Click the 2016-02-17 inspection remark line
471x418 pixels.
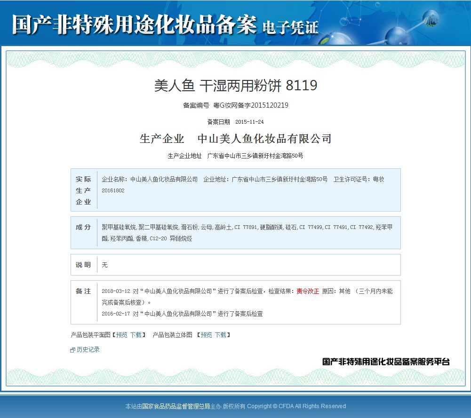(x=183, y=314)
